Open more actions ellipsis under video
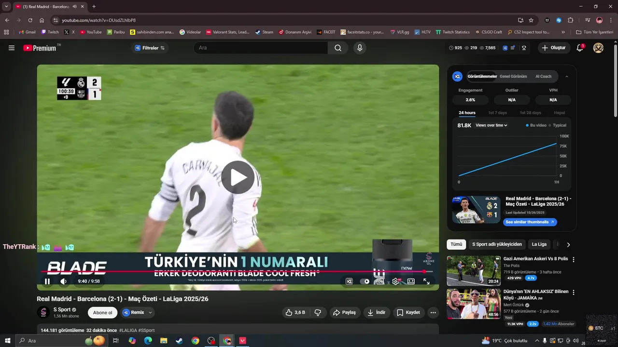Viewport: 618px width, 347px height. pyautogui.click(x=433, y=312)
